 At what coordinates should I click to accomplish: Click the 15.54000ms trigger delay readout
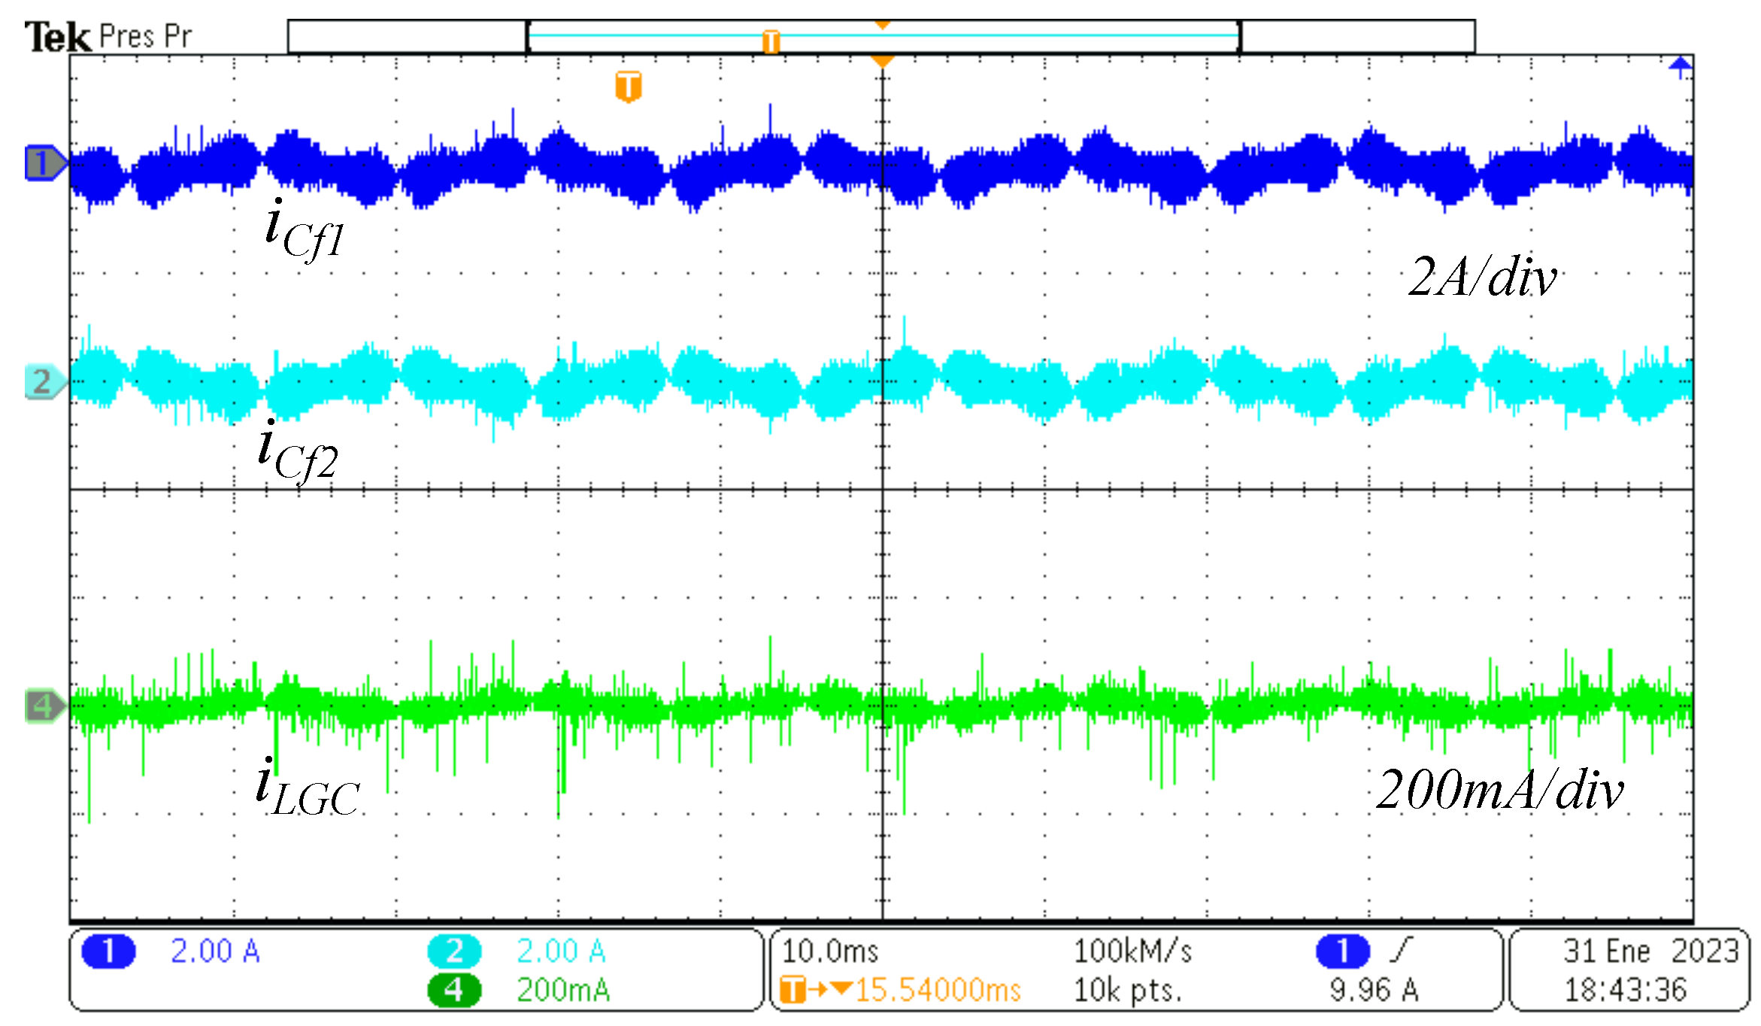(938, 990)
